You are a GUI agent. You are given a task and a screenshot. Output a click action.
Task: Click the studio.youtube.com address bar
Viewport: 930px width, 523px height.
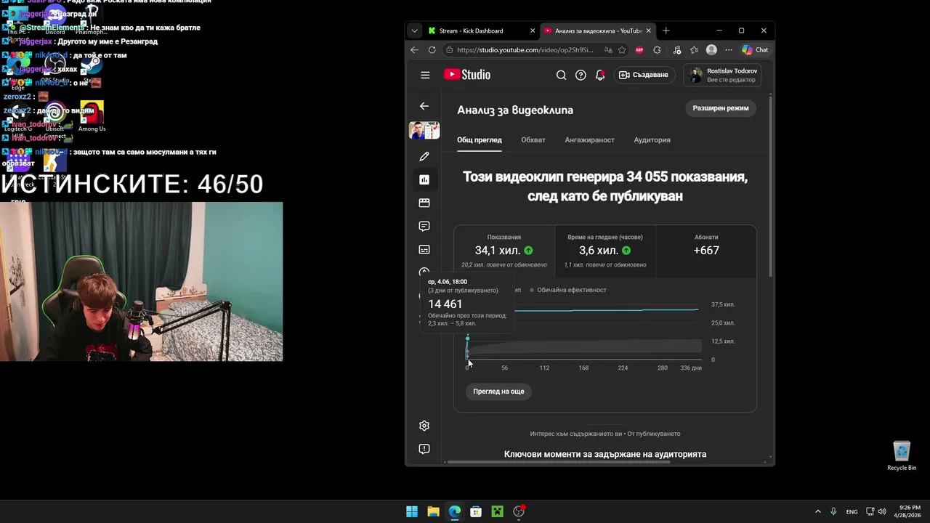(525, 50)
